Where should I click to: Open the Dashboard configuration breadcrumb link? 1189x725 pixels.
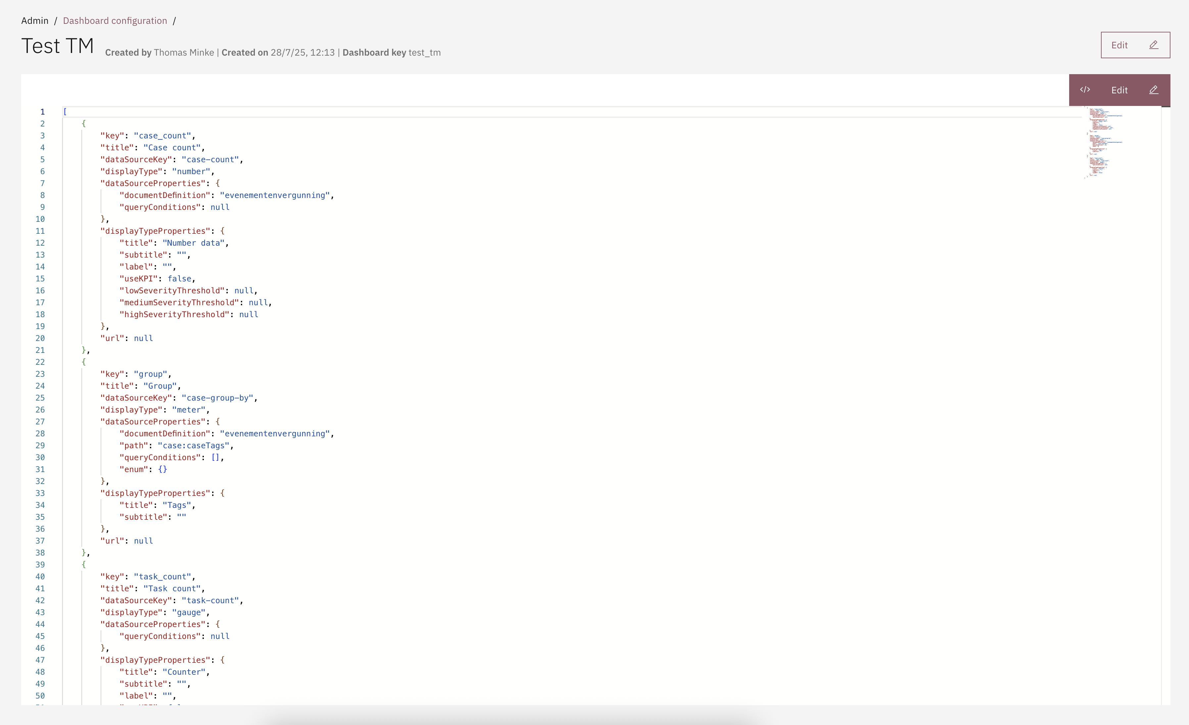[x=115, y=21]
